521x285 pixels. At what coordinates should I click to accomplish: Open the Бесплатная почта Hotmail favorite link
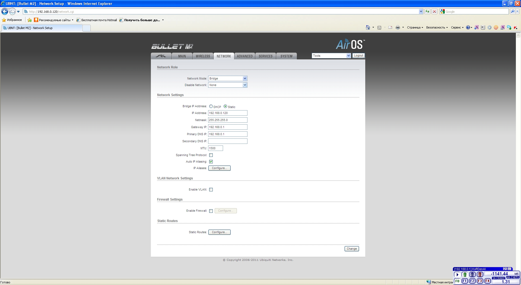click(x=97, y=20)
